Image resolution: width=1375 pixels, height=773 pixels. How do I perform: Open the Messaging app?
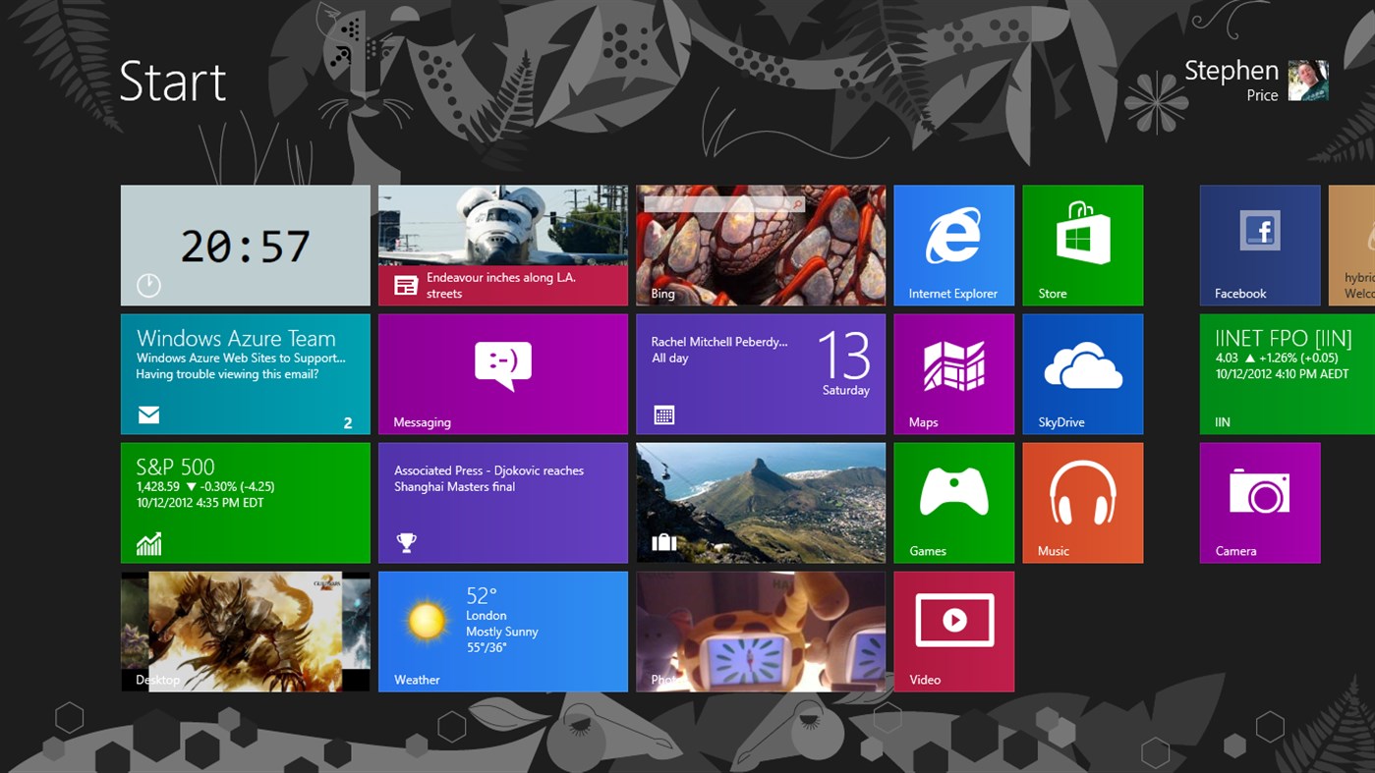502,373
